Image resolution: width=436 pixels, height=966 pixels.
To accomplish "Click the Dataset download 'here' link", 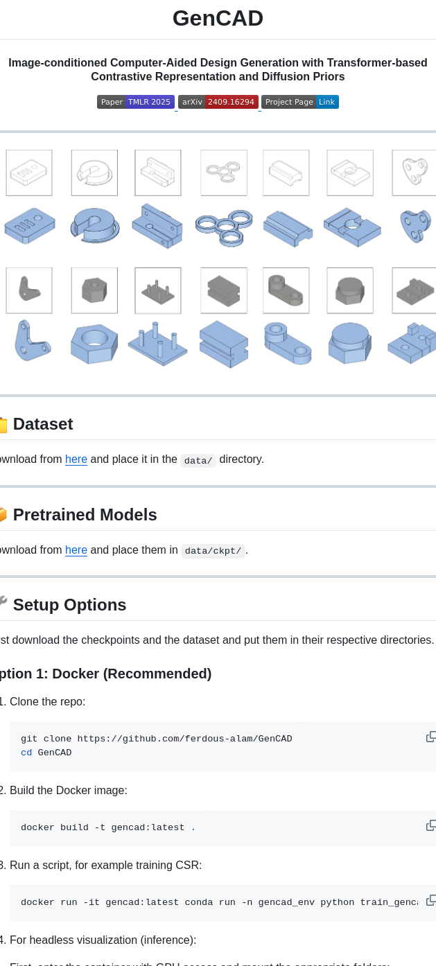I will (x=76, y=459).
